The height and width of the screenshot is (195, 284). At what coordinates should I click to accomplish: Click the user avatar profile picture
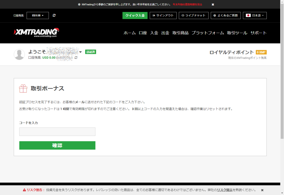coord(19,54)
